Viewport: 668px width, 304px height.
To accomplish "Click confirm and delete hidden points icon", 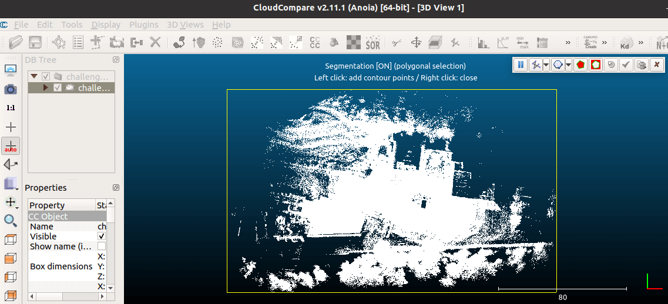I will (x=641, y=65).
